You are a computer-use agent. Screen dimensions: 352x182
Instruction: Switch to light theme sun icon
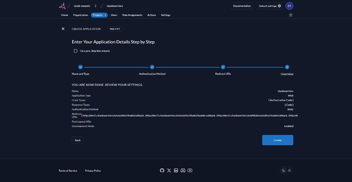(289, 171)
